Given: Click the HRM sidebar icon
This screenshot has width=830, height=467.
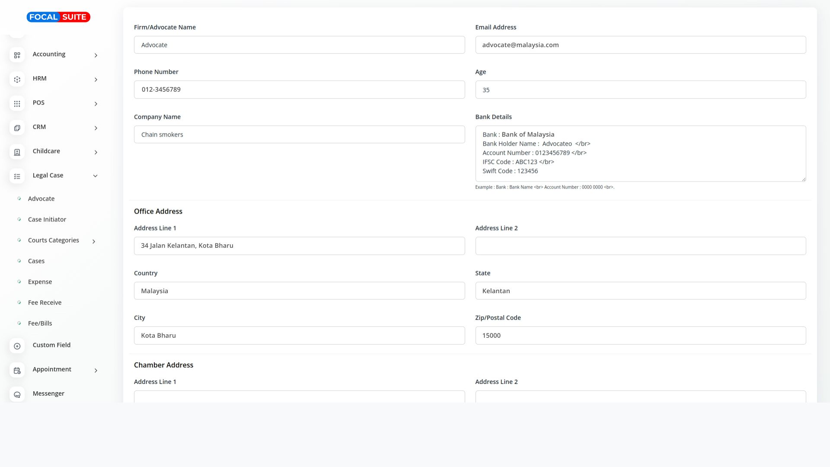Looking at the screenshot, I should (x=17, y=79).
